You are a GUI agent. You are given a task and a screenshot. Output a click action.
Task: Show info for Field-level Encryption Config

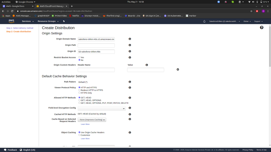coord(130,108)
